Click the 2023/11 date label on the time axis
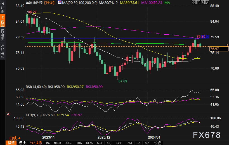 pos(48,137)
